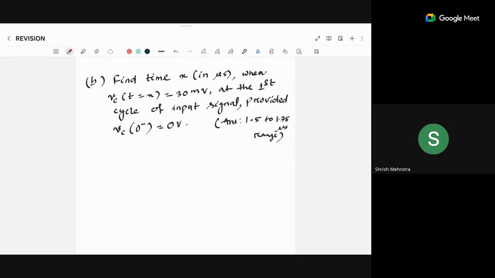
Task: Select the lasso-with-clock tool icon
Action: (x=217, y=51)
